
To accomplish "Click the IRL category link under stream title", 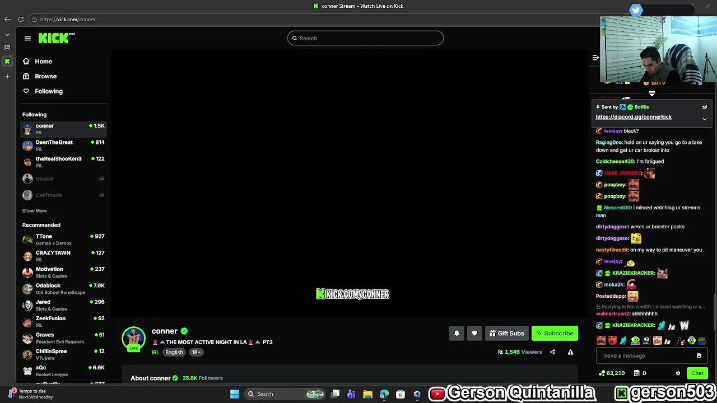I will pyautogui.click(x=155, y=353).
